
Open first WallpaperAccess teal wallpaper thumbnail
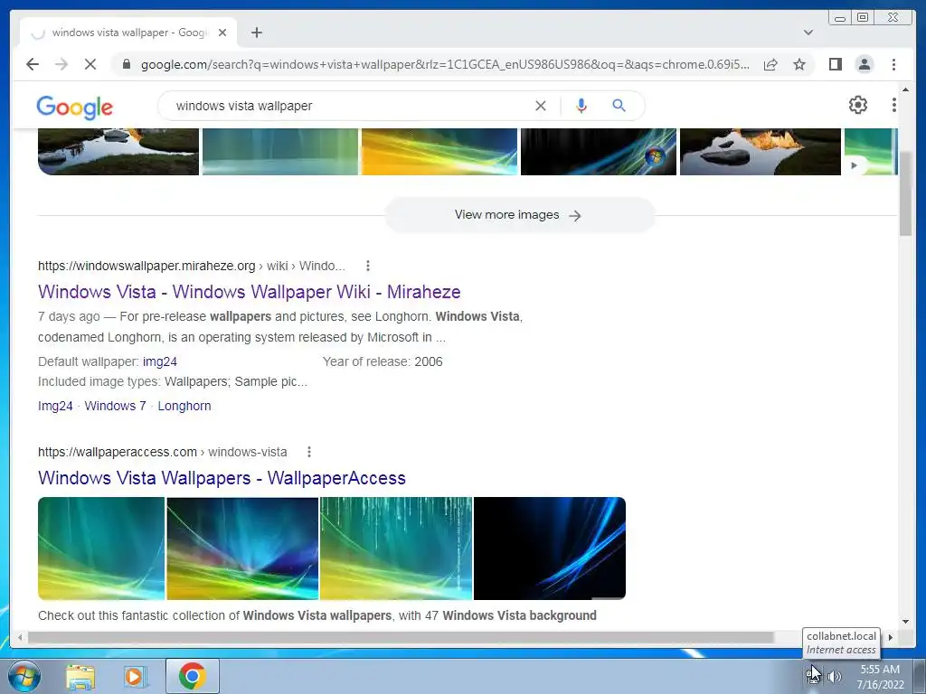tap(101, 549)
